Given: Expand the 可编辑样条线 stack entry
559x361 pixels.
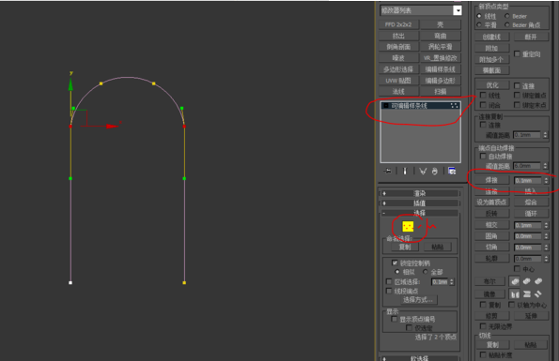Looking at the screenshot, I should point(386,106).
